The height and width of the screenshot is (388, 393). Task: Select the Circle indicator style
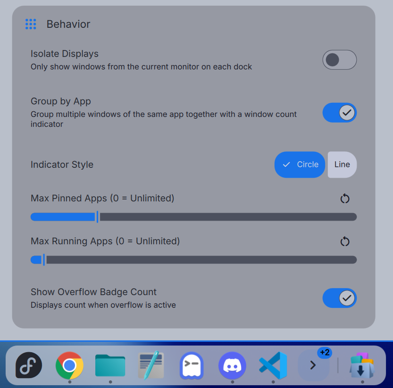click(x=300, y=165)
